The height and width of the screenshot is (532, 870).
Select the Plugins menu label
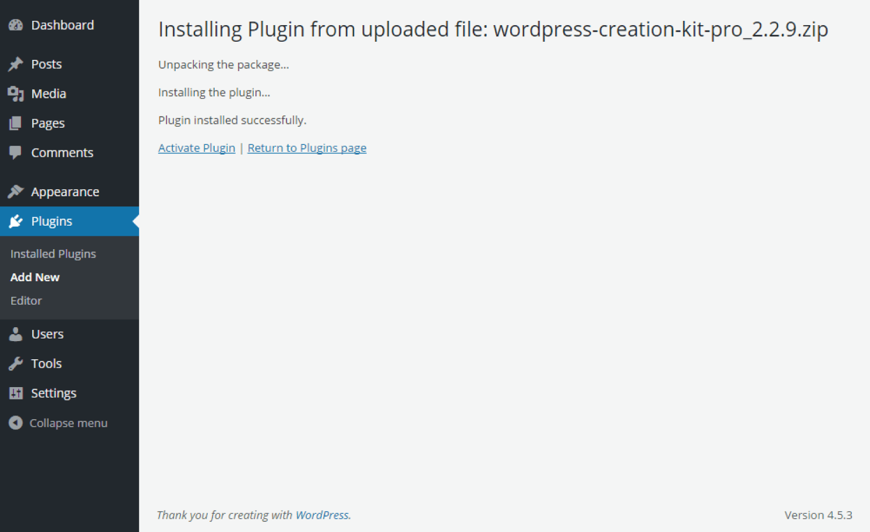click(x=52, y=221)
